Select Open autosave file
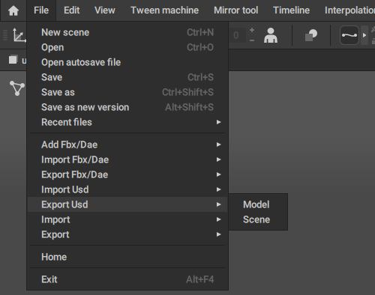375x295 pixels. pyautogui.click(x=127, y=62)
